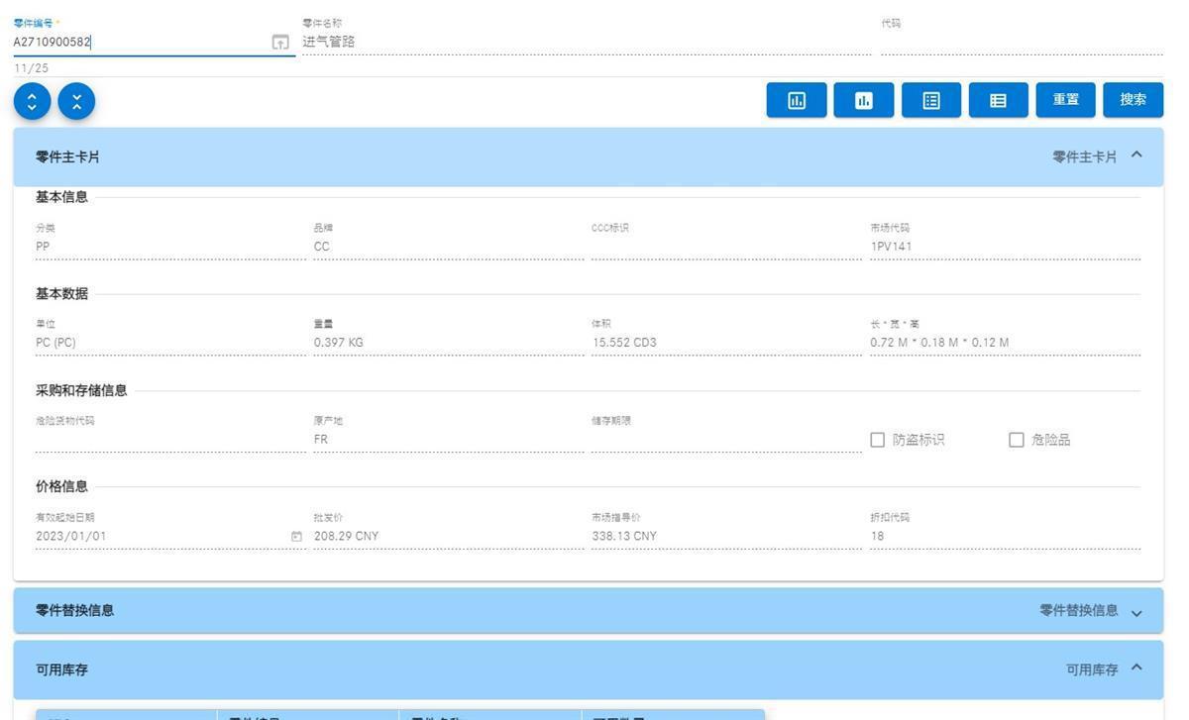Click the filled list view toolbar button
This screenshot has height=720, width=1189.
coord(999,100)
